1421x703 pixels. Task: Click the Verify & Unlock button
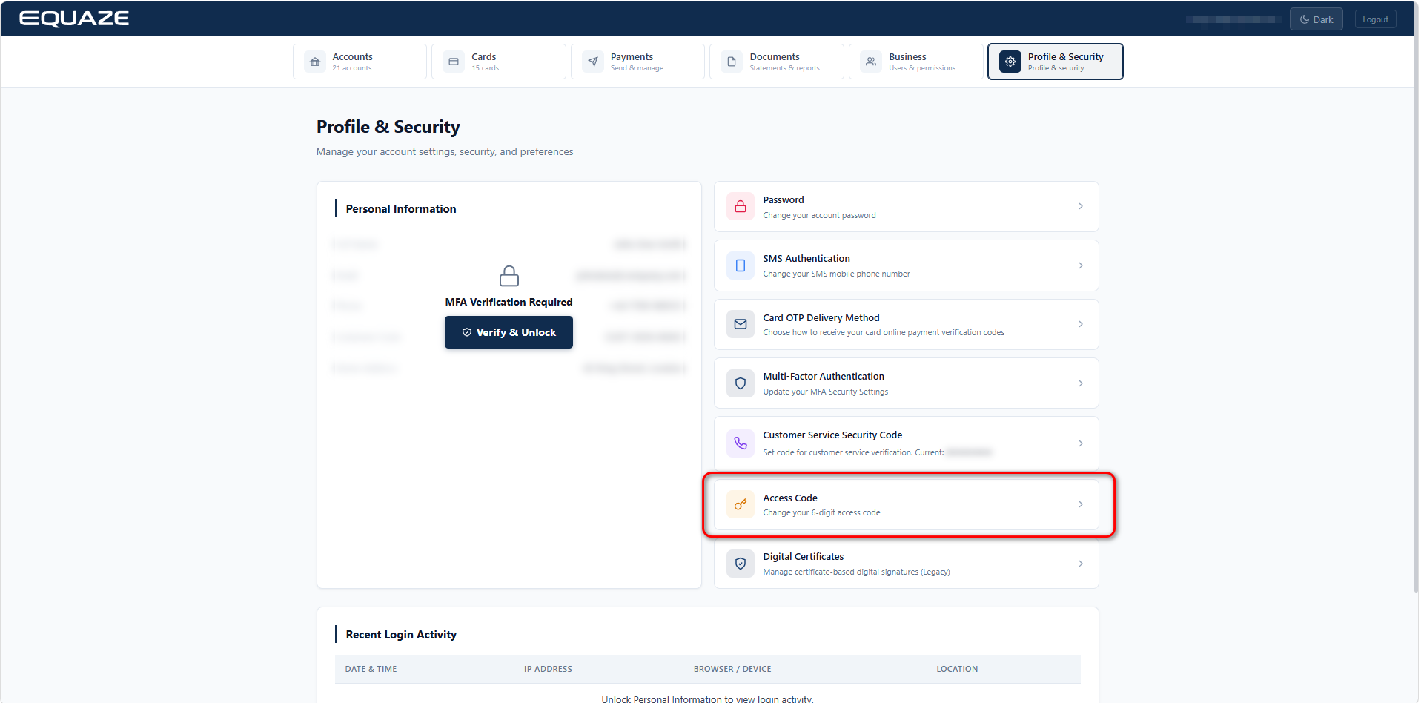tap(509, 332)
